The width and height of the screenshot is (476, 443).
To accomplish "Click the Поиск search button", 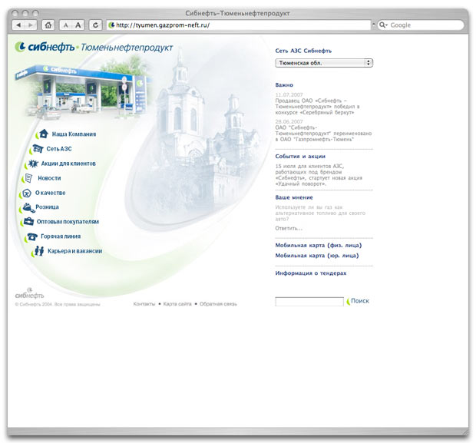I will click(359, 301).
